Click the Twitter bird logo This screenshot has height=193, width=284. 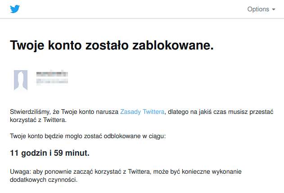(x=15, y=9)
